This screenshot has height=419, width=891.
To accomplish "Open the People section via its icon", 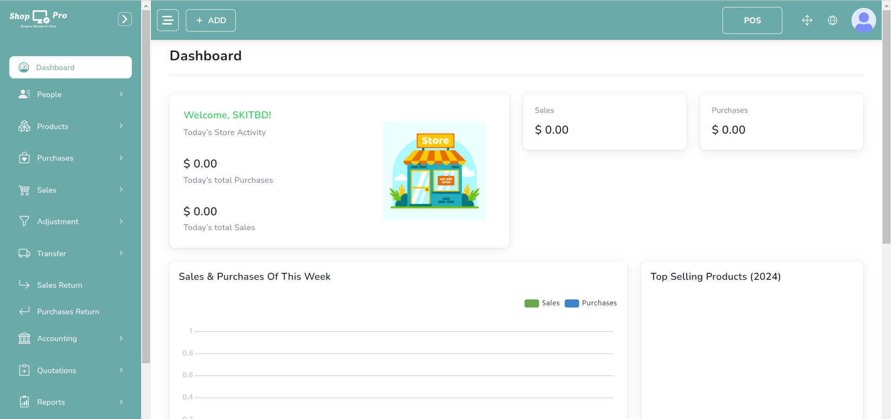I will [x=24, y=94].
